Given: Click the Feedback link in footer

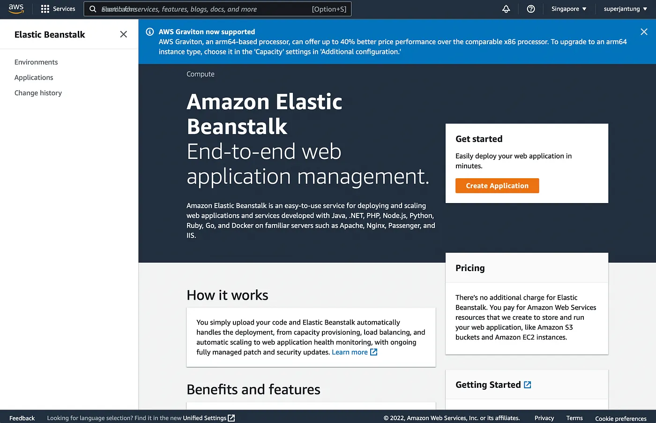Looking at the screenshot, I should (22, 418).
